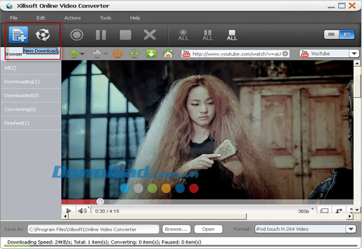Viewport: 362px width, 249px height.
Task: Switch to list view mode
Action: (347, 35)
